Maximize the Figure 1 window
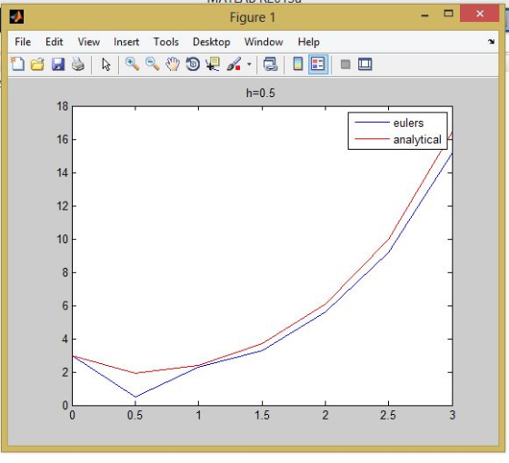The image size is (509, 463). [x=448, y=14]
